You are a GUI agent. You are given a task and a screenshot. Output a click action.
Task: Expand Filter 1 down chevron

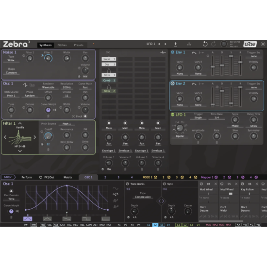pos(20,151)
